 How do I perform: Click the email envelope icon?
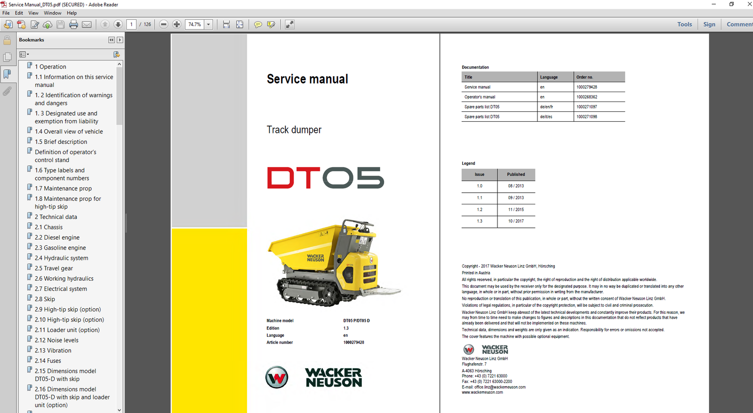tap(87, 24)
